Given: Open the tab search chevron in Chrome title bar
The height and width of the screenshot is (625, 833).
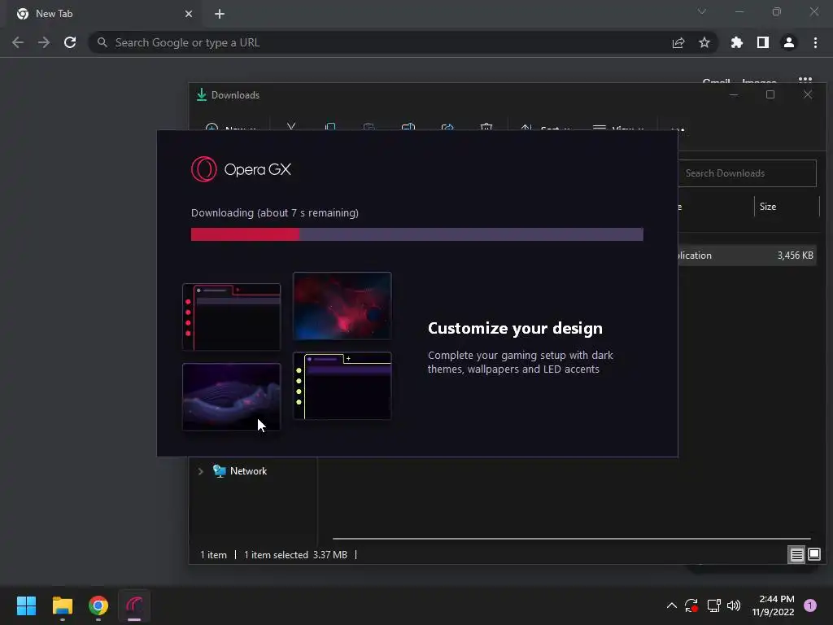Looking at the screenshot, I should pos(702,11).
